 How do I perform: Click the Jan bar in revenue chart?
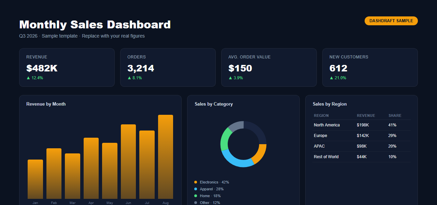(x=35, y=179)
